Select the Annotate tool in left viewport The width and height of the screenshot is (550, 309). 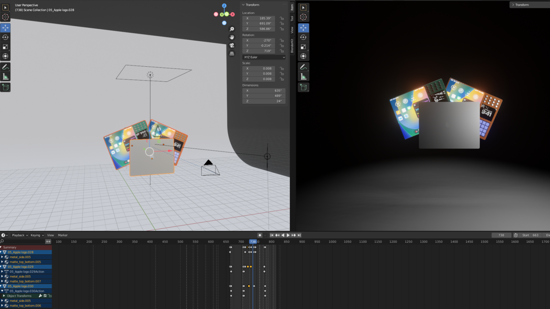pyautogui.click(x=5, y=67)
